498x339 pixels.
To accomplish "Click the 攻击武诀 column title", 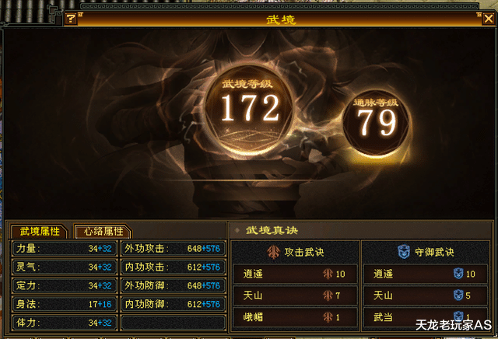I will 304,253.
